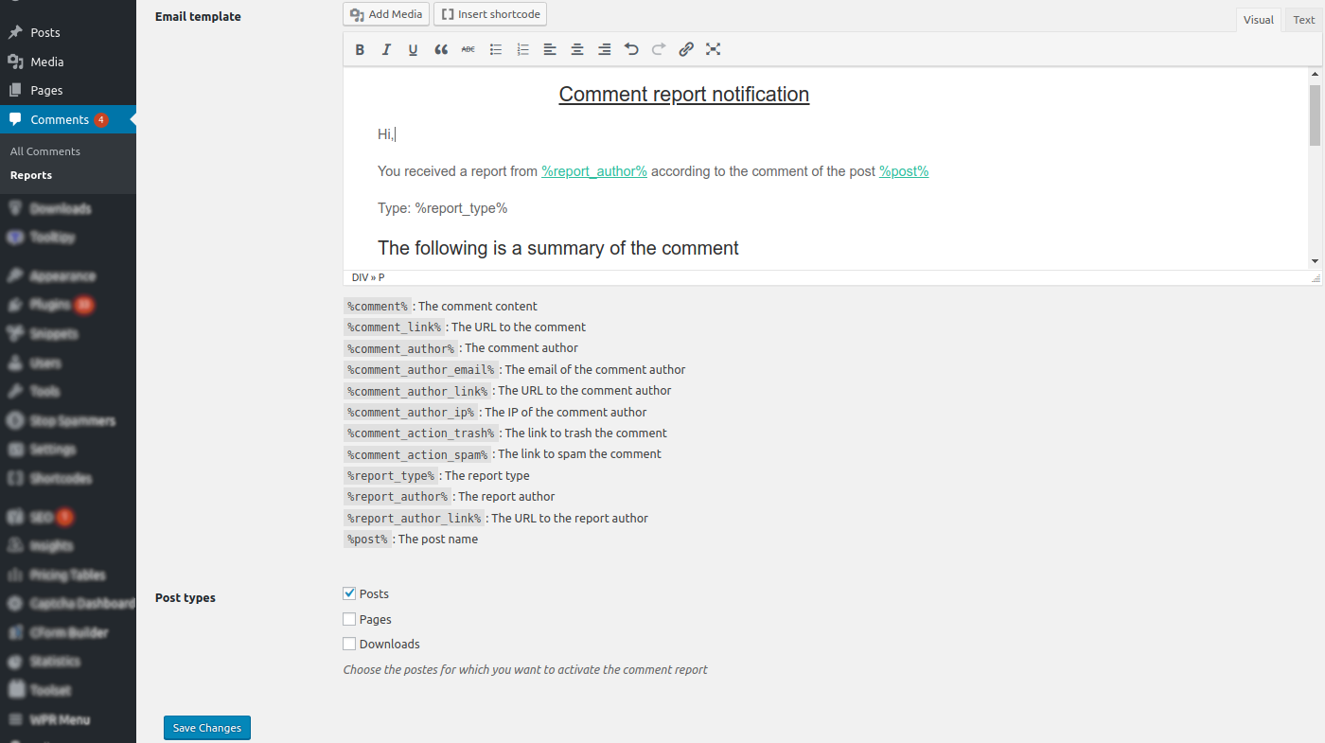Click the %comment% placeholder code
The width and height of the screenshot is (1325, 743).
(377, 307)
